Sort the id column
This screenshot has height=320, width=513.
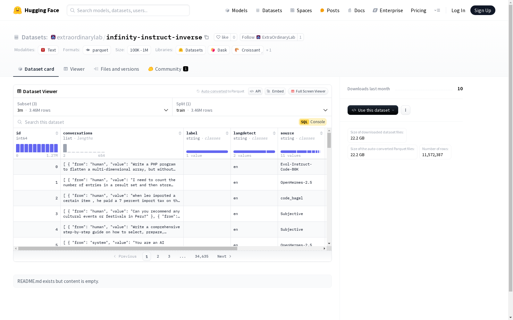pos(57,133)
